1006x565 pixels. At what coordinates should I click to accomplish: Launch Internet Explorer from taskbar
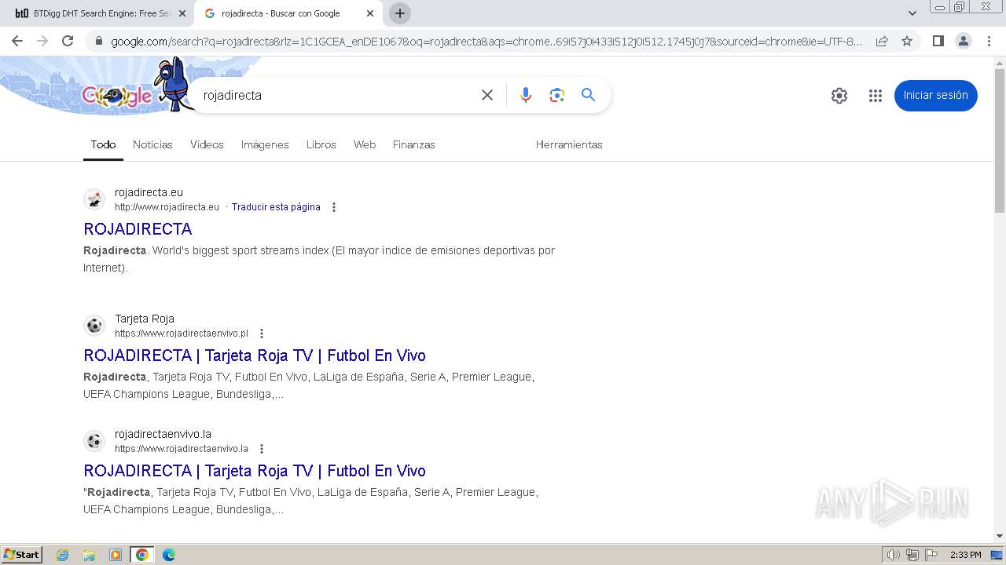click(x=63, y=555)
